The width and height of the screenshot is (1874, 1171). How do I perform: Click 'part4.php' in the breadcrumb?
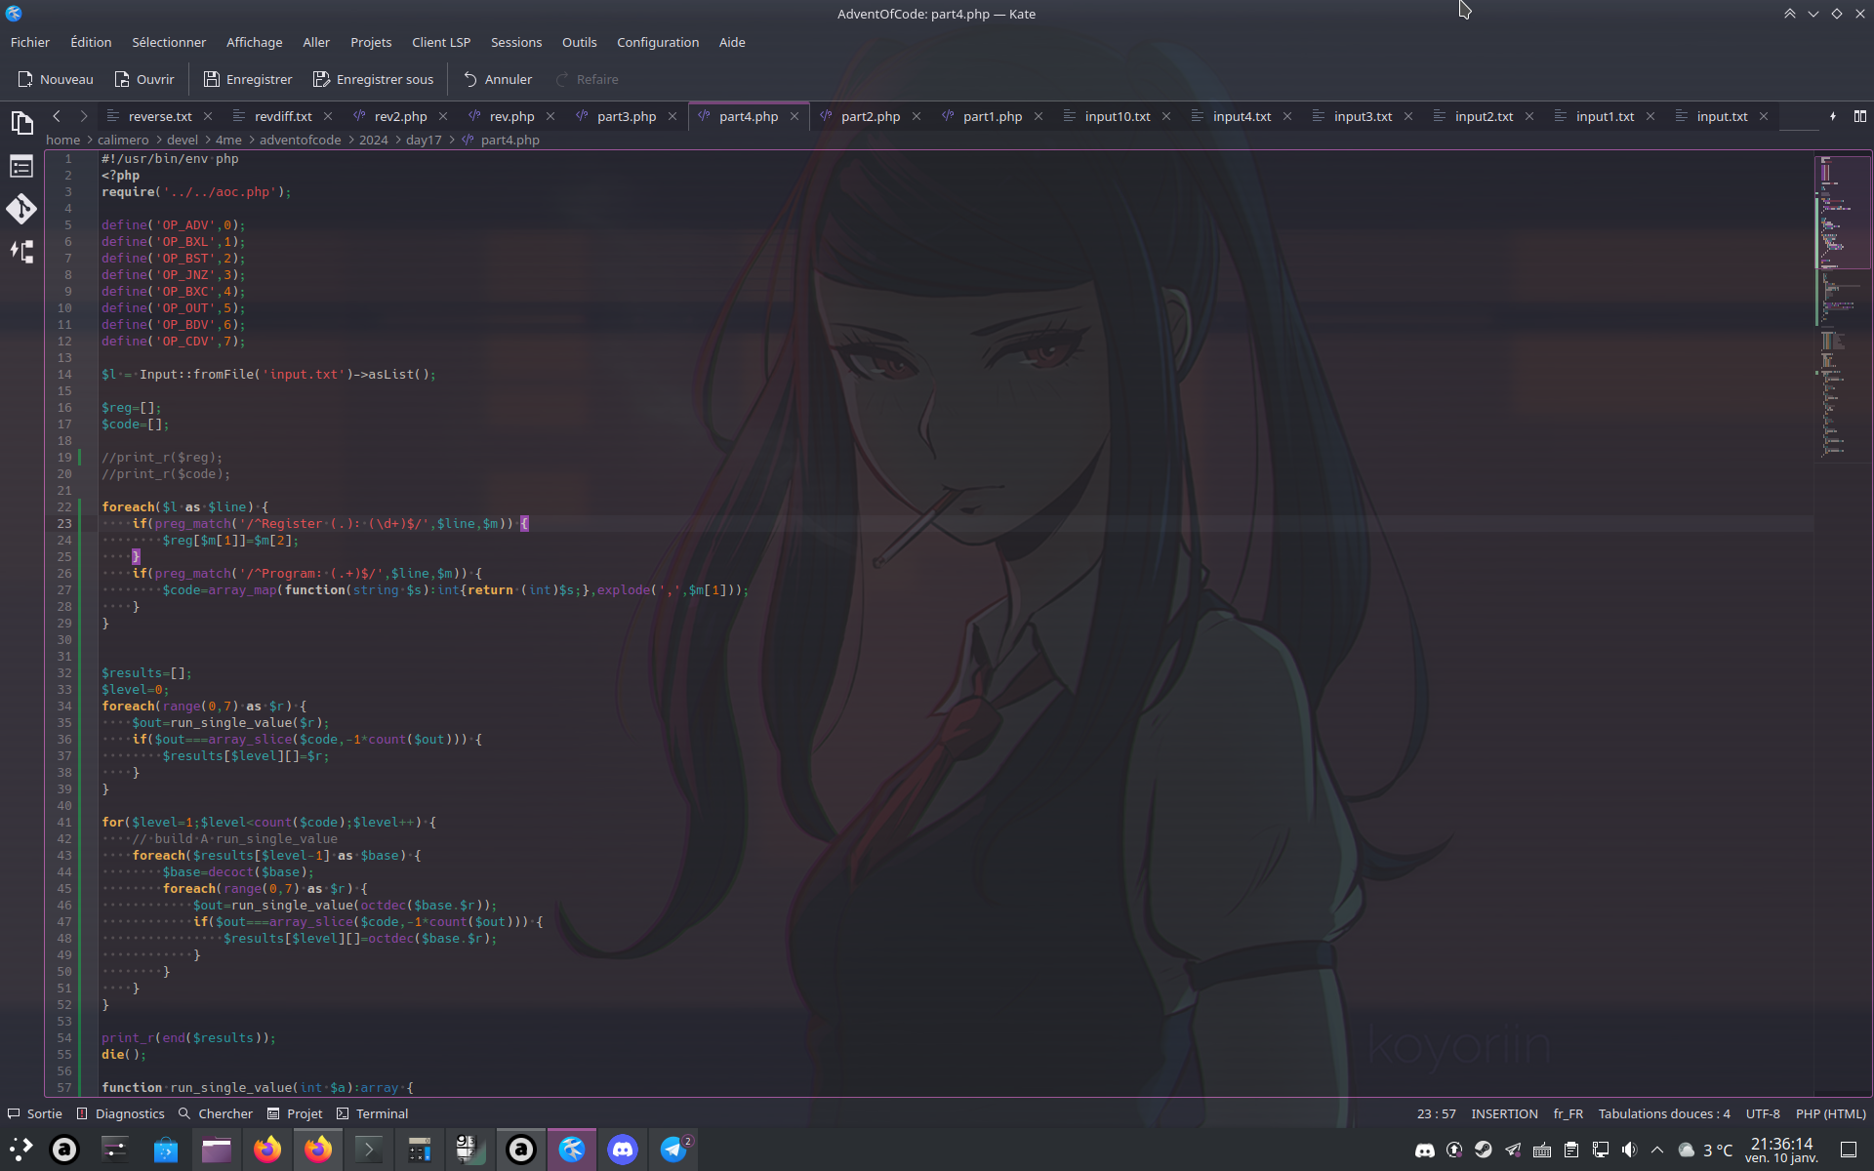click(509, 140)
